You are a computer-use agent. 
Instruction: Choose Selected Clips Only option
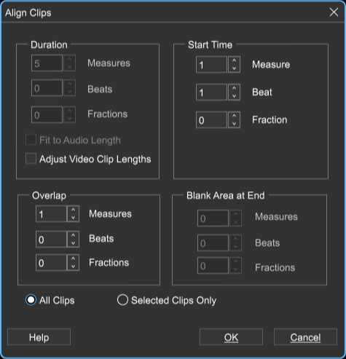(x=122, y=300)
